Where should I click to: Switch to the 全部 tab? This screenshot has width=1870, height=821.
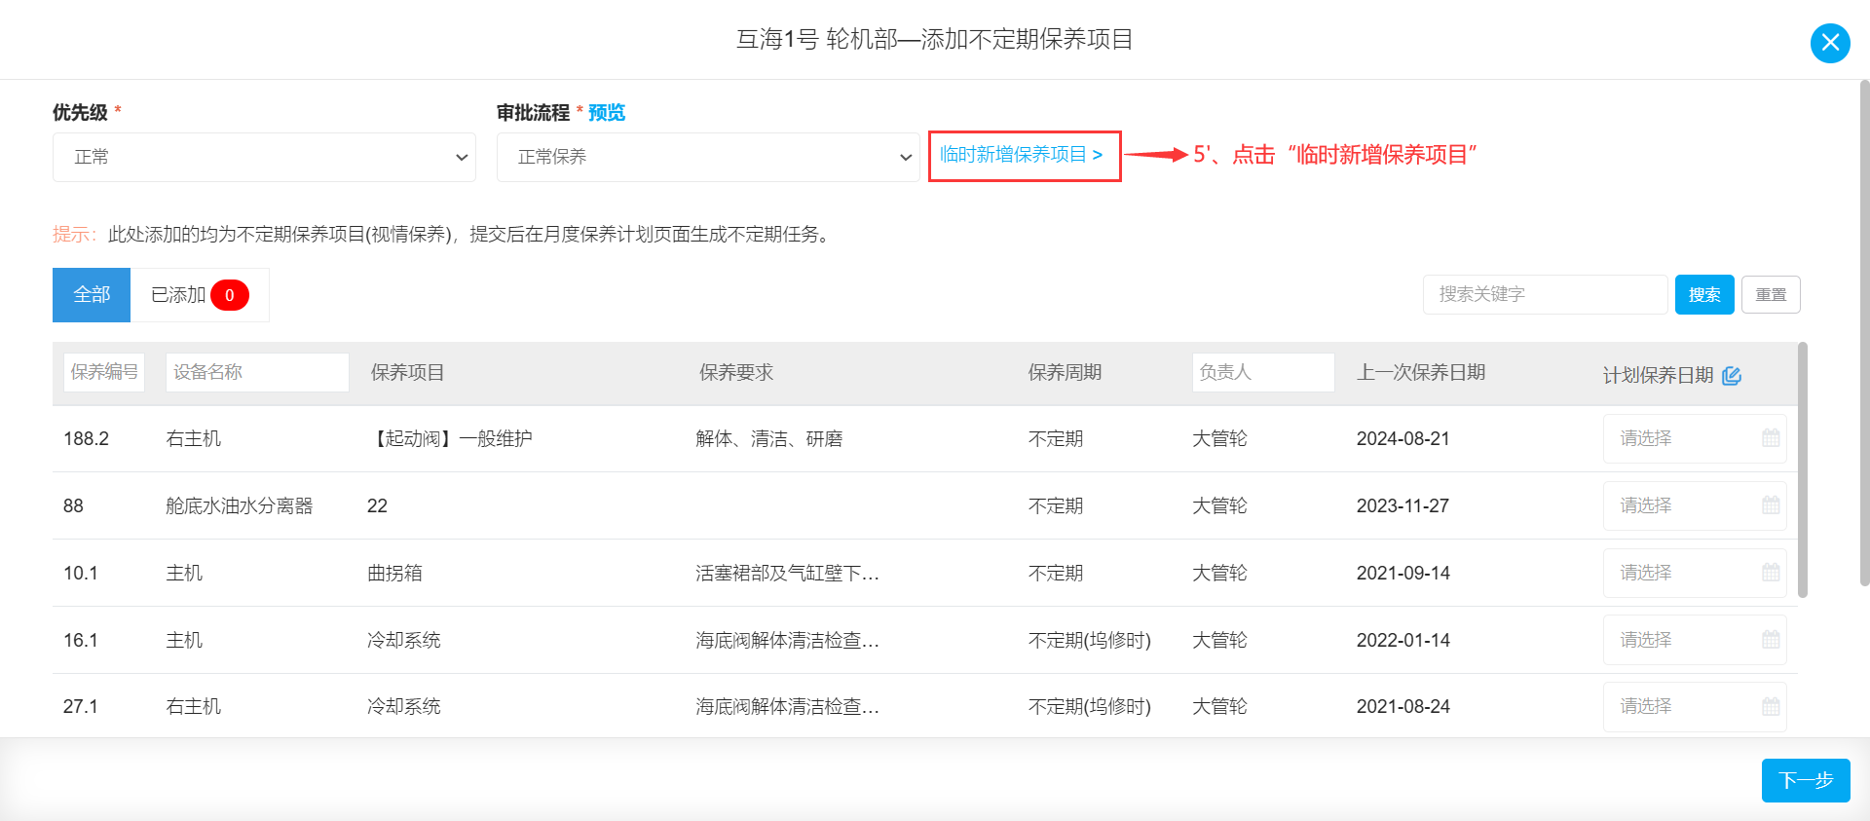click(x=92, y=295)
